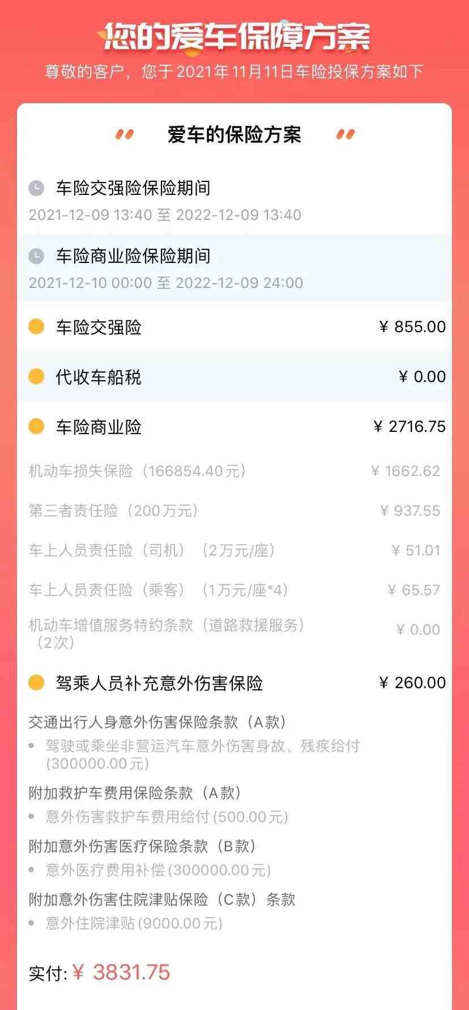The image size is (469, 1010).
Task: View 附加意外伤害住院津贴保险（C款）条款
Action: click(x=162, y=899)
